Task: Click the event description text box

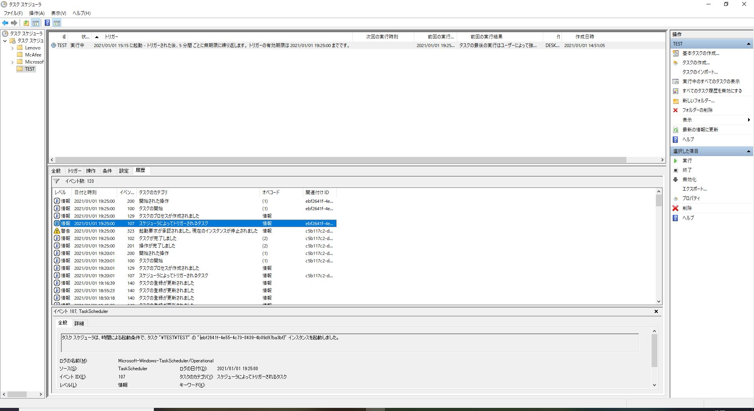Action: [x=350, y=343]
